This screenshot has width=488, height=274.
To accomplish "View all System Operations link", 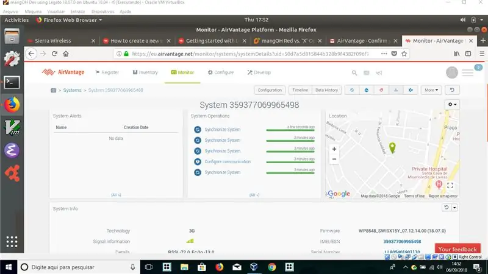I will coord(254,195).
